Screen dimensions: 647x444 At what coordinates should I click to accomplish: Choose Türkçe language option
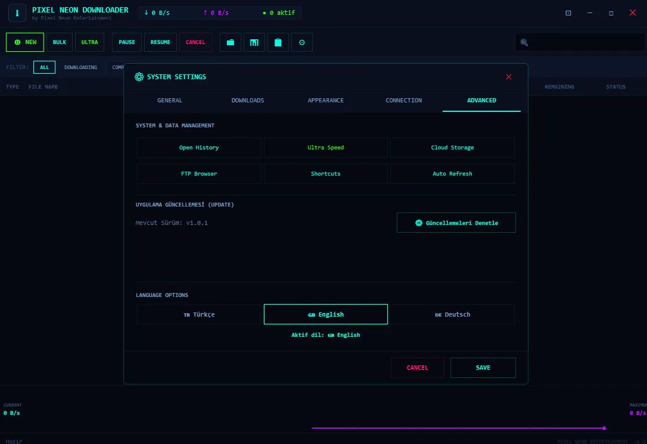pyautogui.click(x=199, y=314)
